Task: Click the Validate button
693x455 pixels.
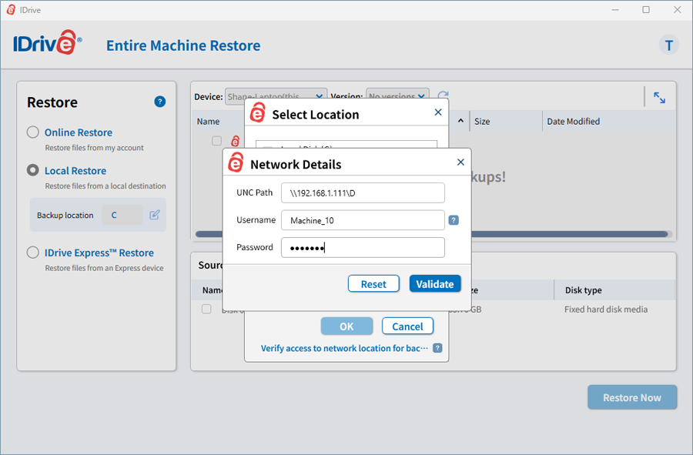Action: [435, 284]
